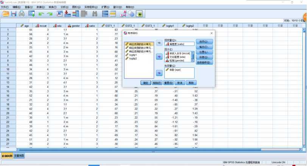Click the arrow button beside 因子 list

pos(159,57)
